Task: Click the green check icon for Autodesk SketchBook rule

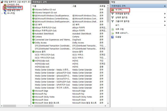Action: (x=33, y=33)
